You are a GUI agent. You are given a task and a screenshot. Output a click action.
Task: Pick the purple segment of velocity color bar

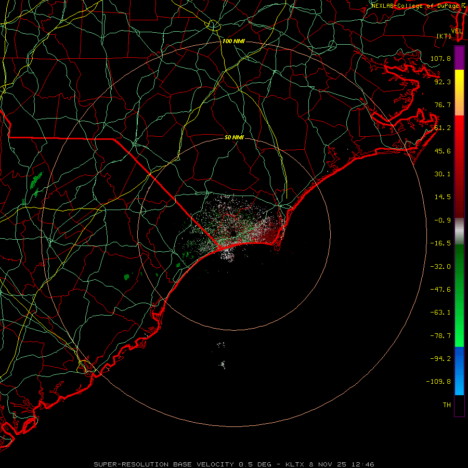pos(459,58)
